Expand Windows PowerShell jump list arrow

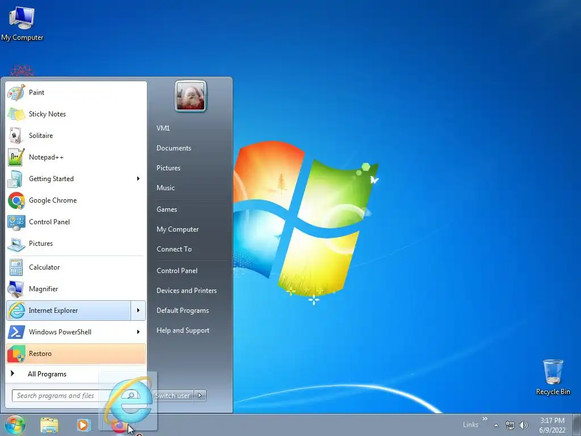[138, 332]
